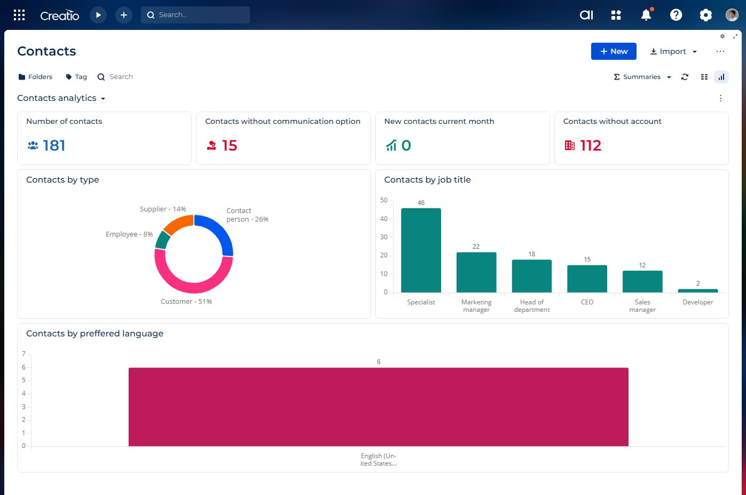Click the people icon beside 181
Image resolution: width=746 pixels, height=495 pixels.
coord(33,145)
